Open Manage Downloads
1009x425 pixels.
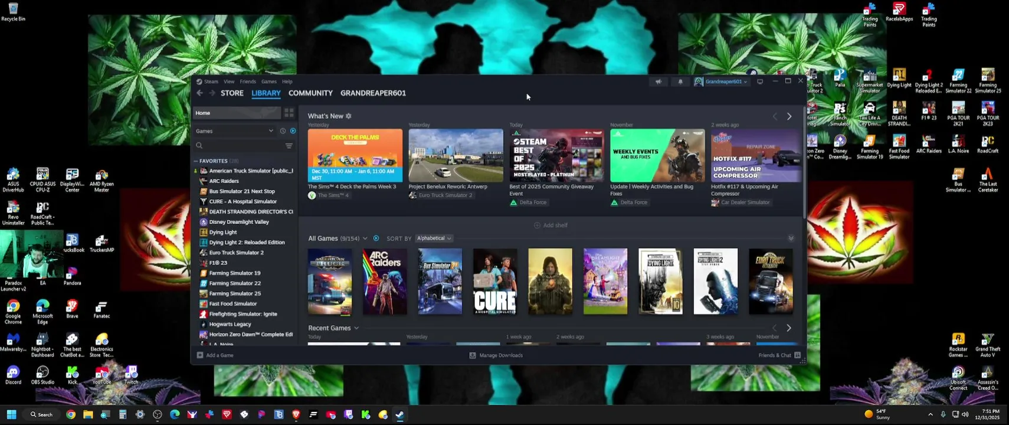tap(496, 355)
